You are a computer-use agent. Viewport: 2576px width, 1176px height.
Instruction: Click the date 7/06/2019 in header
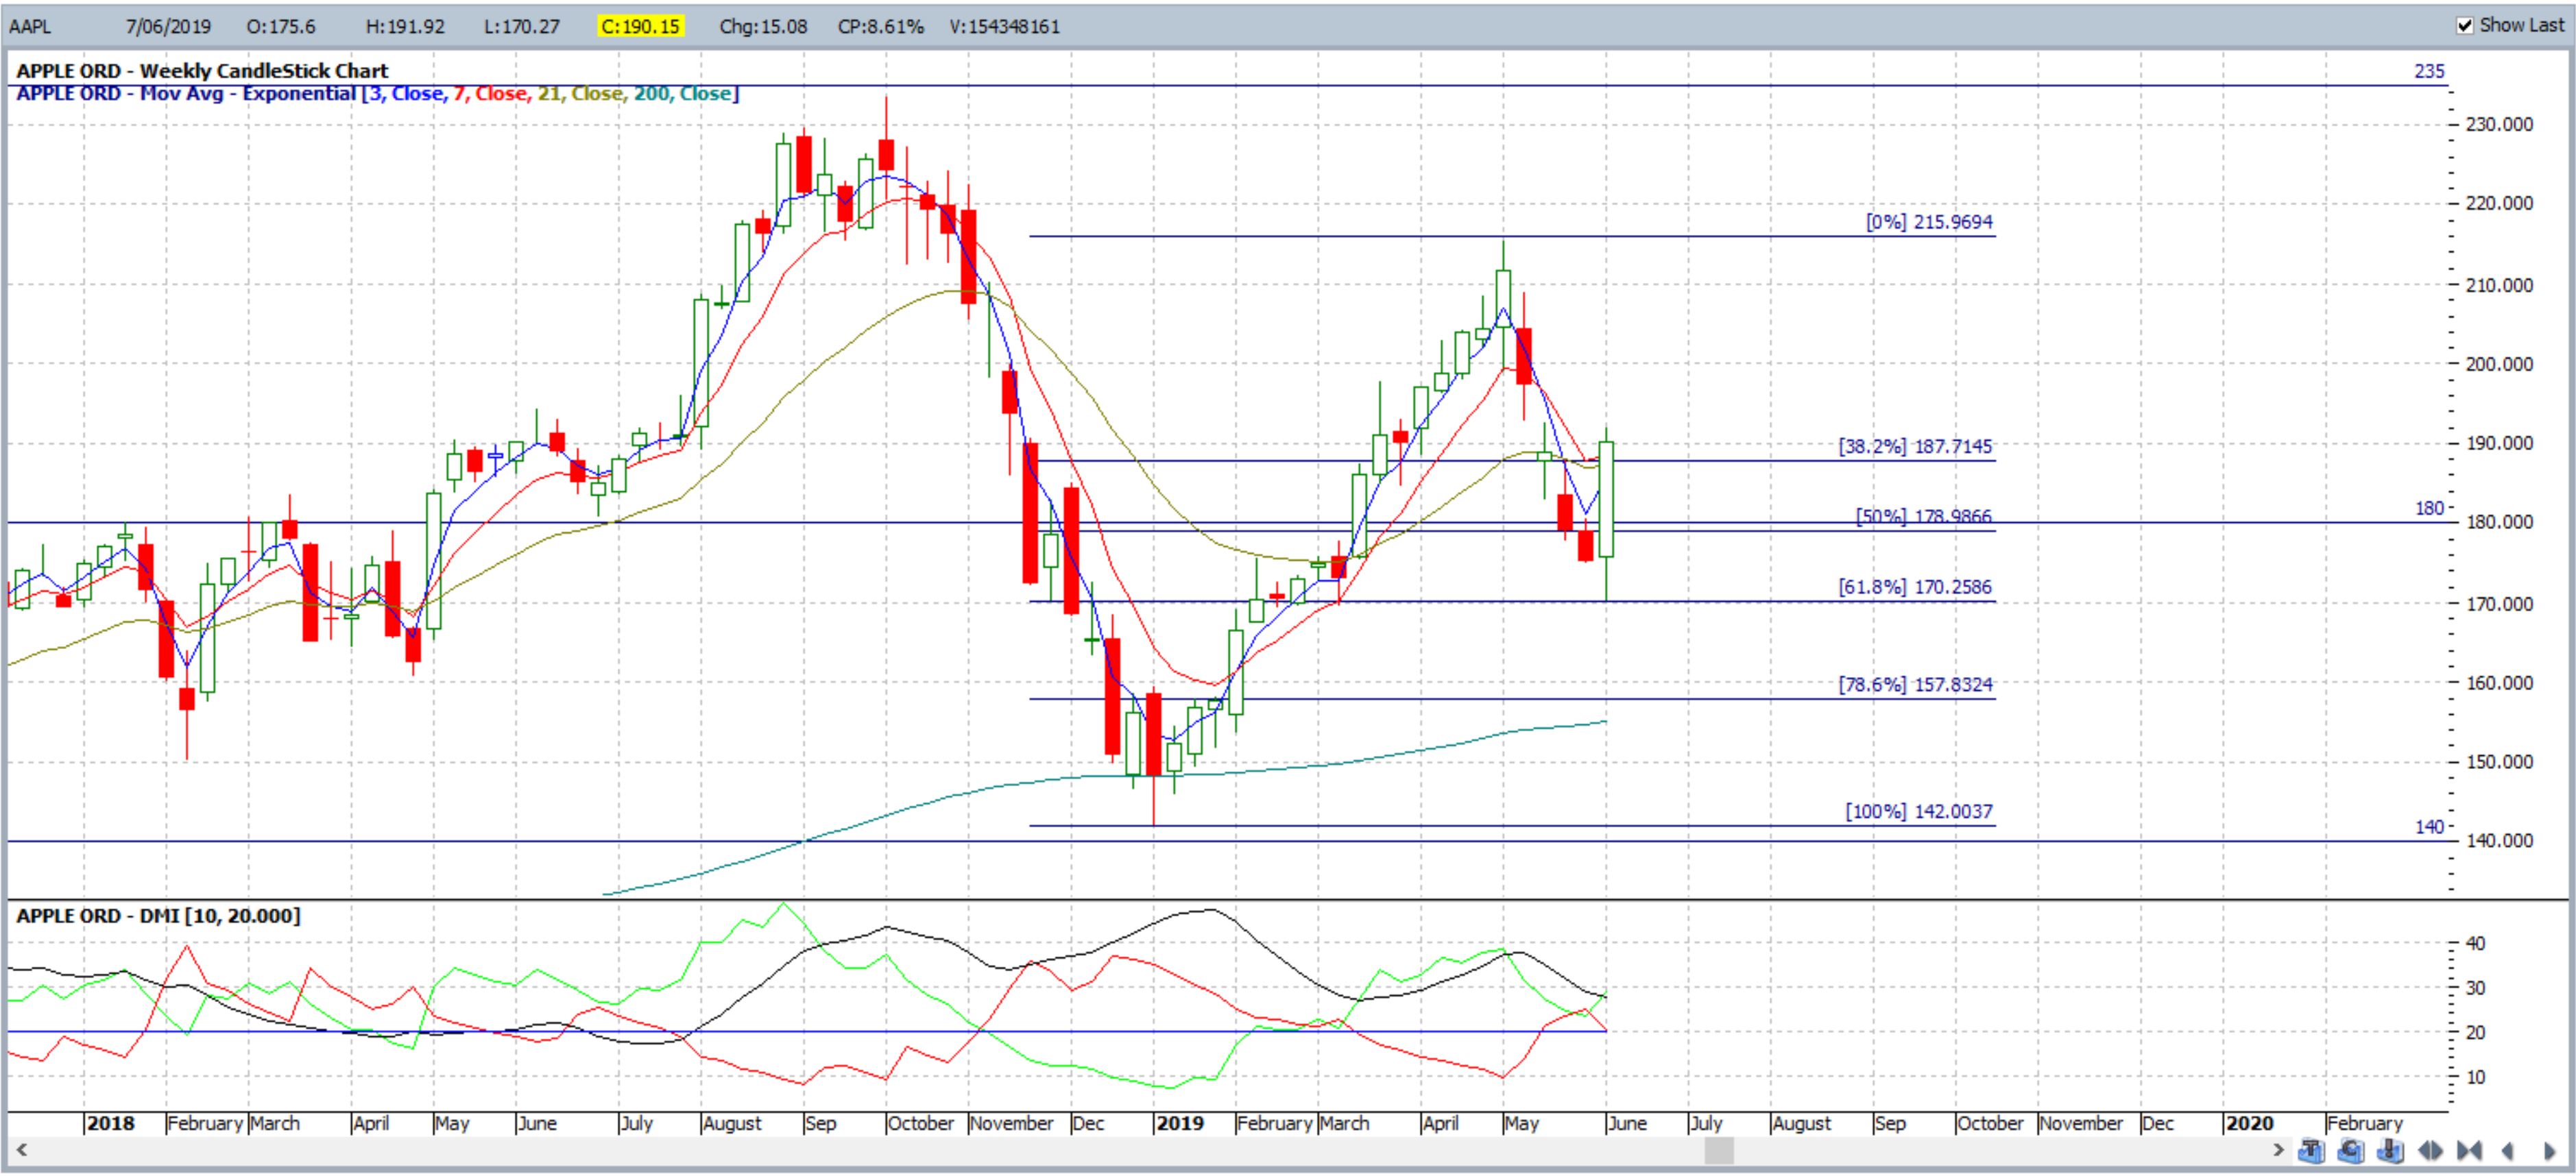(x=168, y=26)
